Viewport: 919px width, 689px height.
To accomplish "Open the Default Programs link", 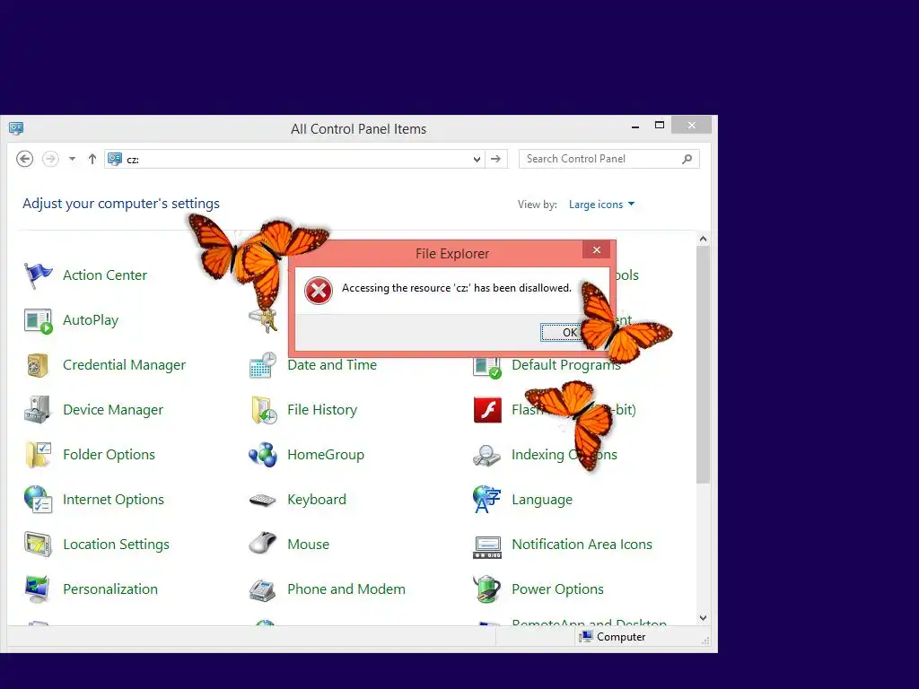I will coord(566,365).
